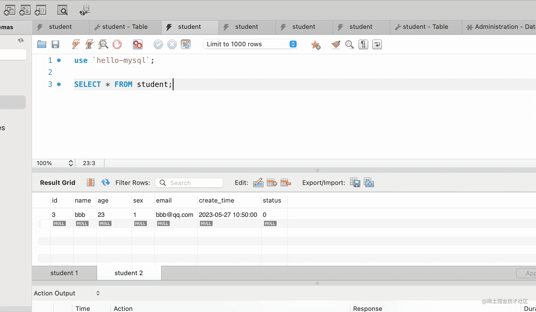This screenshot has width=536, height=312.
Task: Open the Administration tab at the top
Action: [501, 27]
